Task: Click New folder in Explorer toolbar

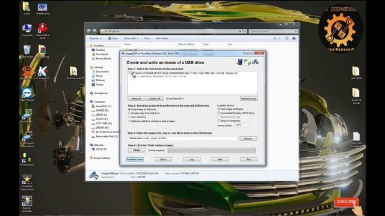Action: coord(162,38)
